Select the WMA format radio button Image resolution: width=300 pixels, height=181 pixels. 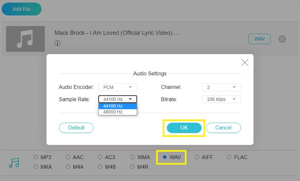click(x=133, y=157)
